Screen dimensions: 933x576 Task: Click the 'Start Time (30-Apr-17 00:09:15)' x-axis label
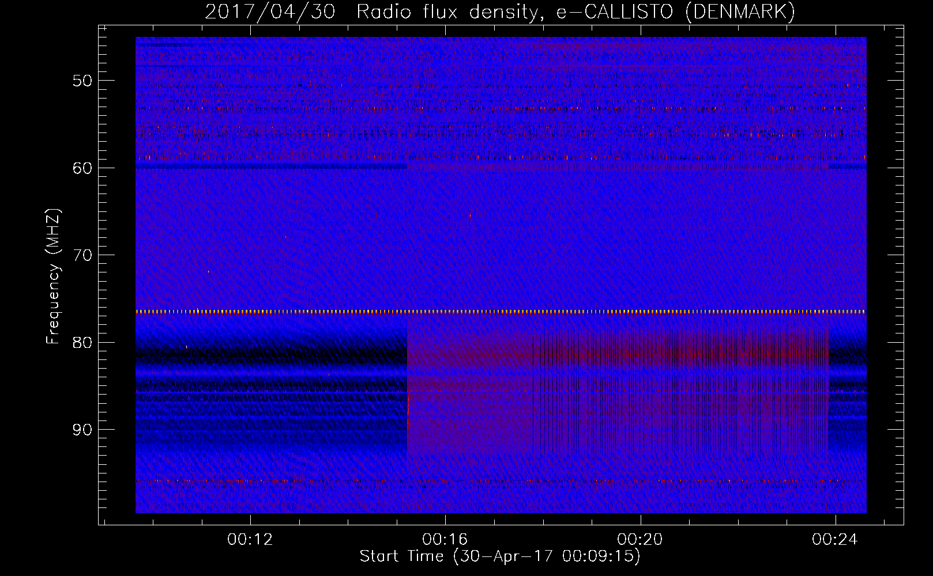pos(500,556)
